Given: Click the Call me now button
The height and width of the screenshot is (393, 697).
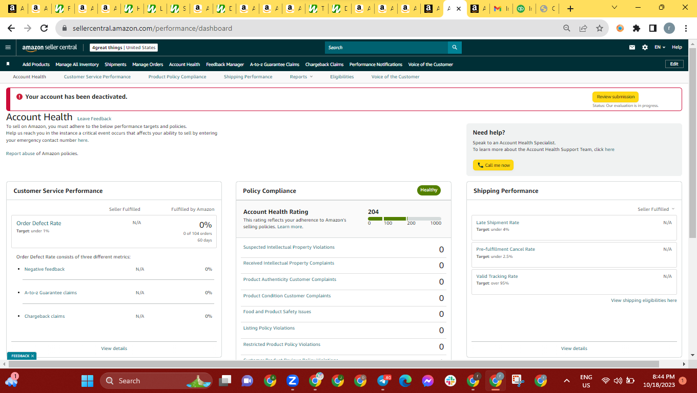Looking at the screenshot, I should coord(493,165).
